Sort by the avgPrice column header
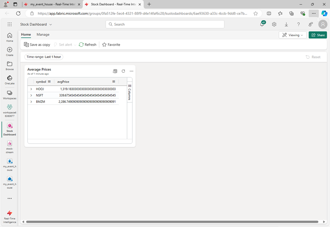330x227 pixels. 63,81
